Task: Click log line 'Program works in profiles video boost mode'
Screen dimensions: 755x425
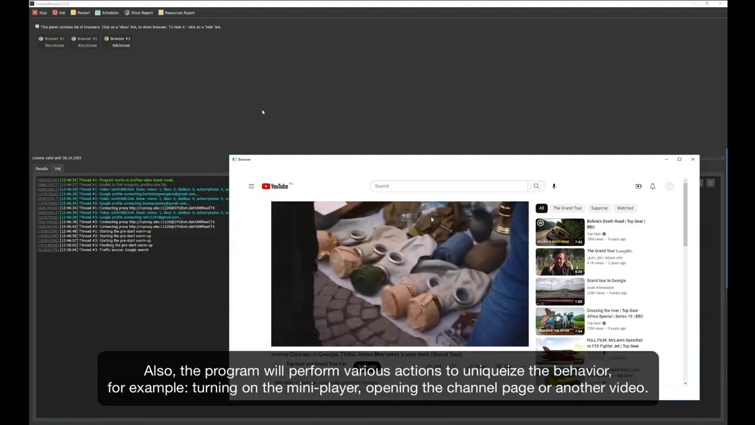Action: [x=105, y=180]
